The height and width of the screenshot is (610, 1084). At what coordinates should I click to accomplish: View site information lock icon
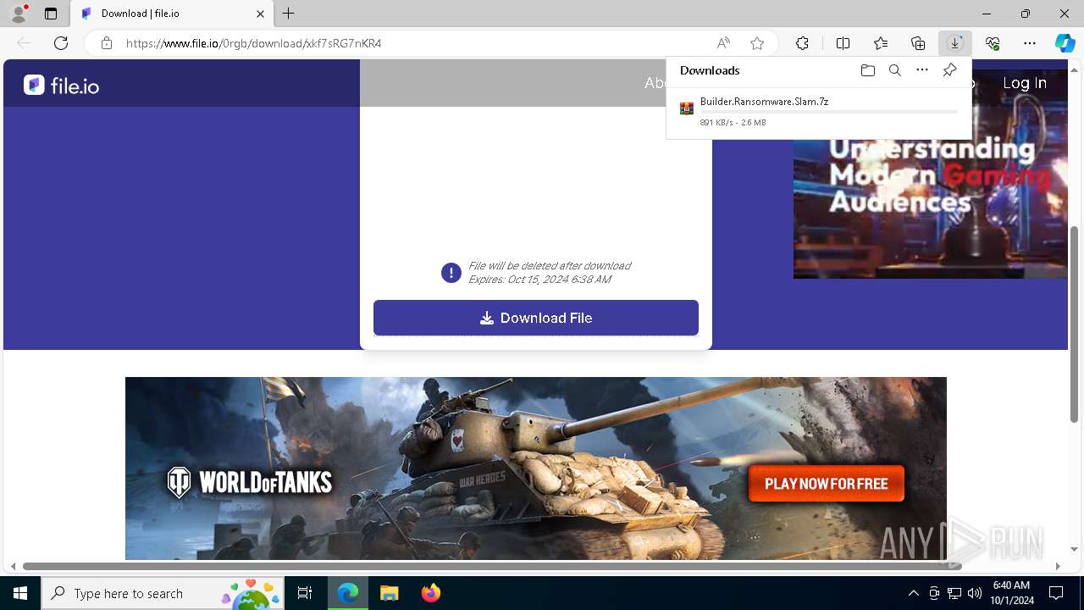pos(107,43)
